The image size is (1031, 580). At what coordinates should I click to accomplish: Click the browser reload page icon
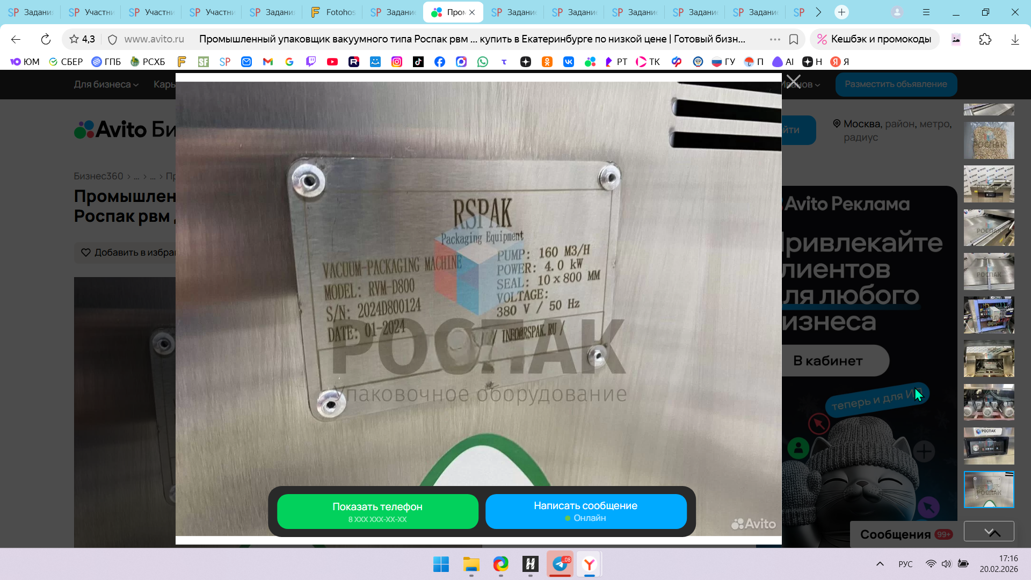click(46, 39)
